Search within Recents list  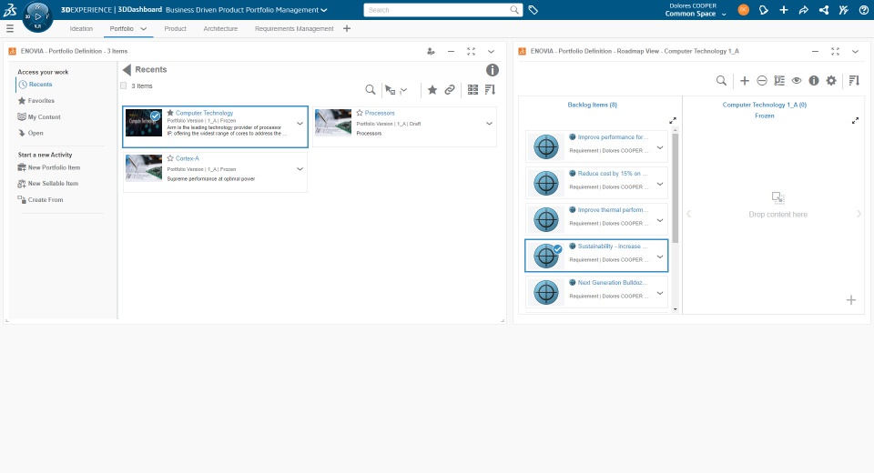371,90
